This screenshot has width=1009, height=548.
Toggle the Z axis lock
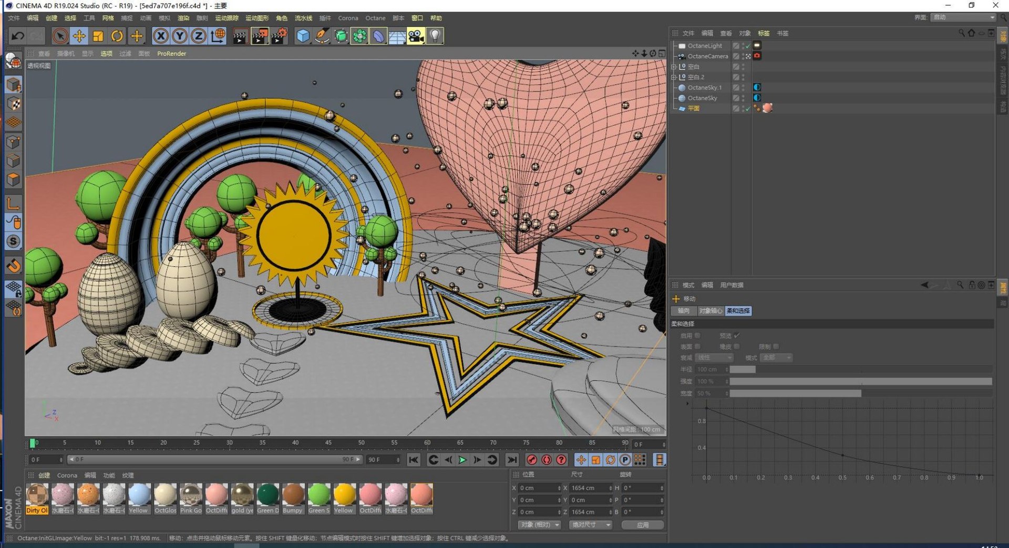(x=199, y=36)
